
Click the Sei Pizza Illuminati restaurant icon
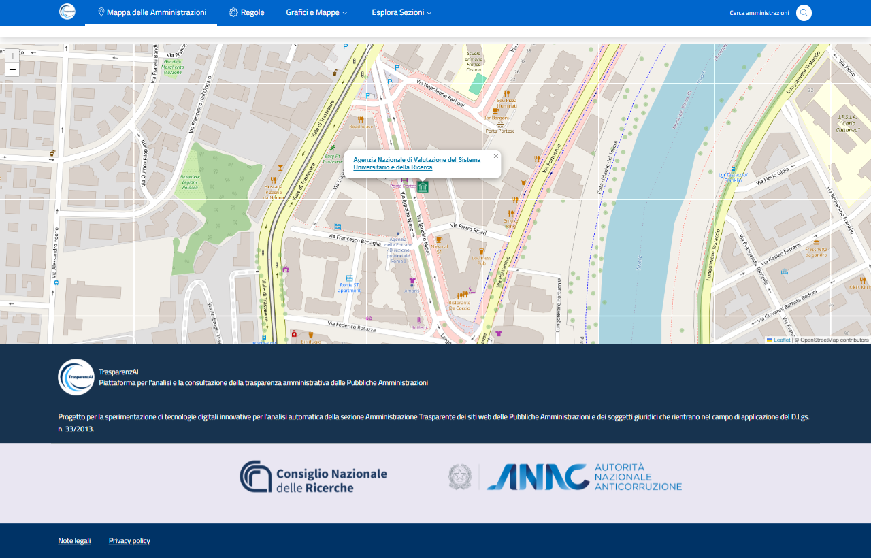[x=507, y=93]
